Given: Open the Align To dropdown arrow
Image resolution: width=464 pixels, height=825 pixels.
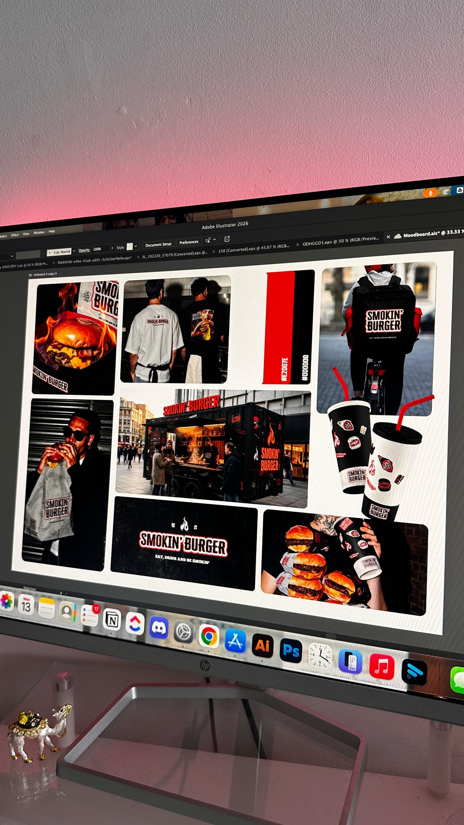Looking at the screenshot, I should point(215,239).
